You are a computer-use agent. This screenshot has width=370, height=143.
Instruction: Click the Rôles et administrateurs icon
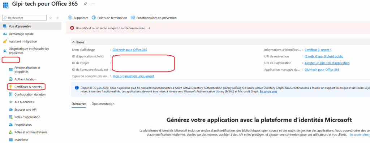(x=10, y=132)
